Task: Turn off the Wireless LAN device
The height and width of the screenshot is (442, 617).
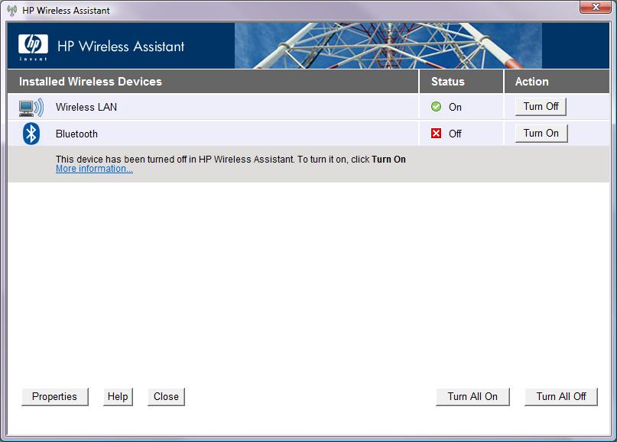Action: 541,106
